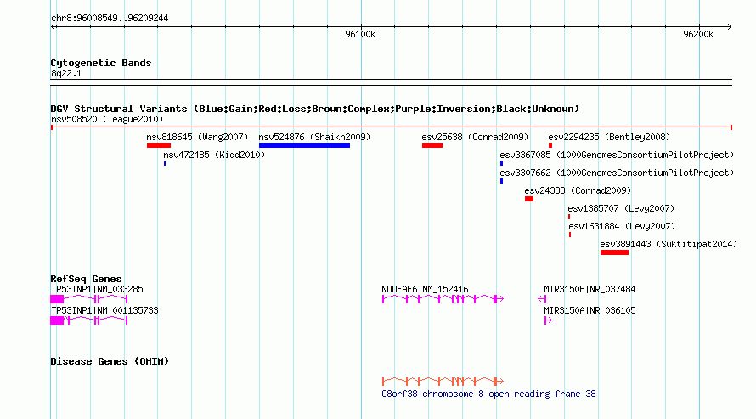This screenshot has height=419, width=756.
Task: Select the Disease Genes (OMIM) track title
Action: 110,361
